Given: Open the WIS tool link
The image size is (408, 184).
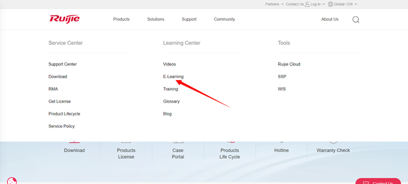Looking at the screenshot, I should click(x=282, y=89).
